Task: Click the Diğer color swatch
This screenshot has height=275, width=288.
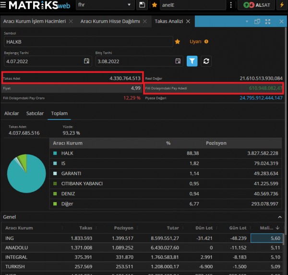Action: pos(55,203)
